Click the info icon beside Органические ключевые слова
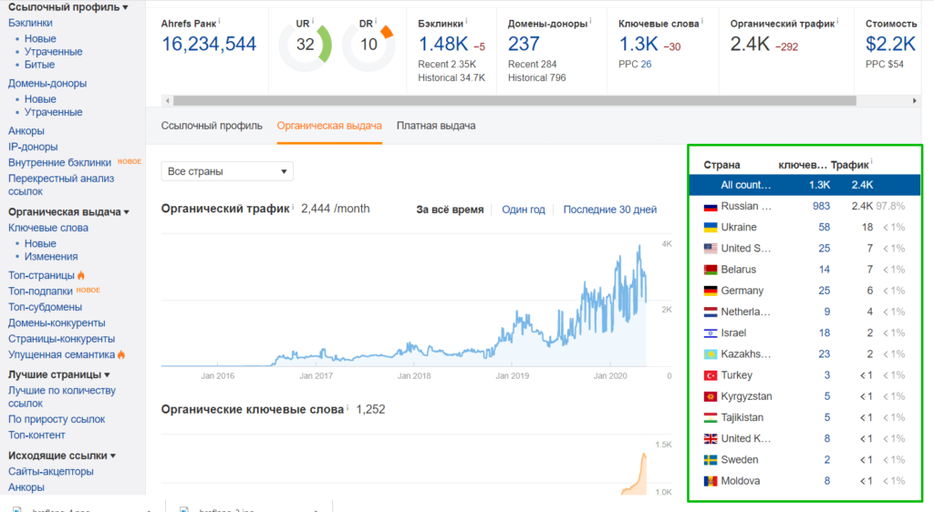This screenshot has height=512, width=934. [x=348, y=406]
